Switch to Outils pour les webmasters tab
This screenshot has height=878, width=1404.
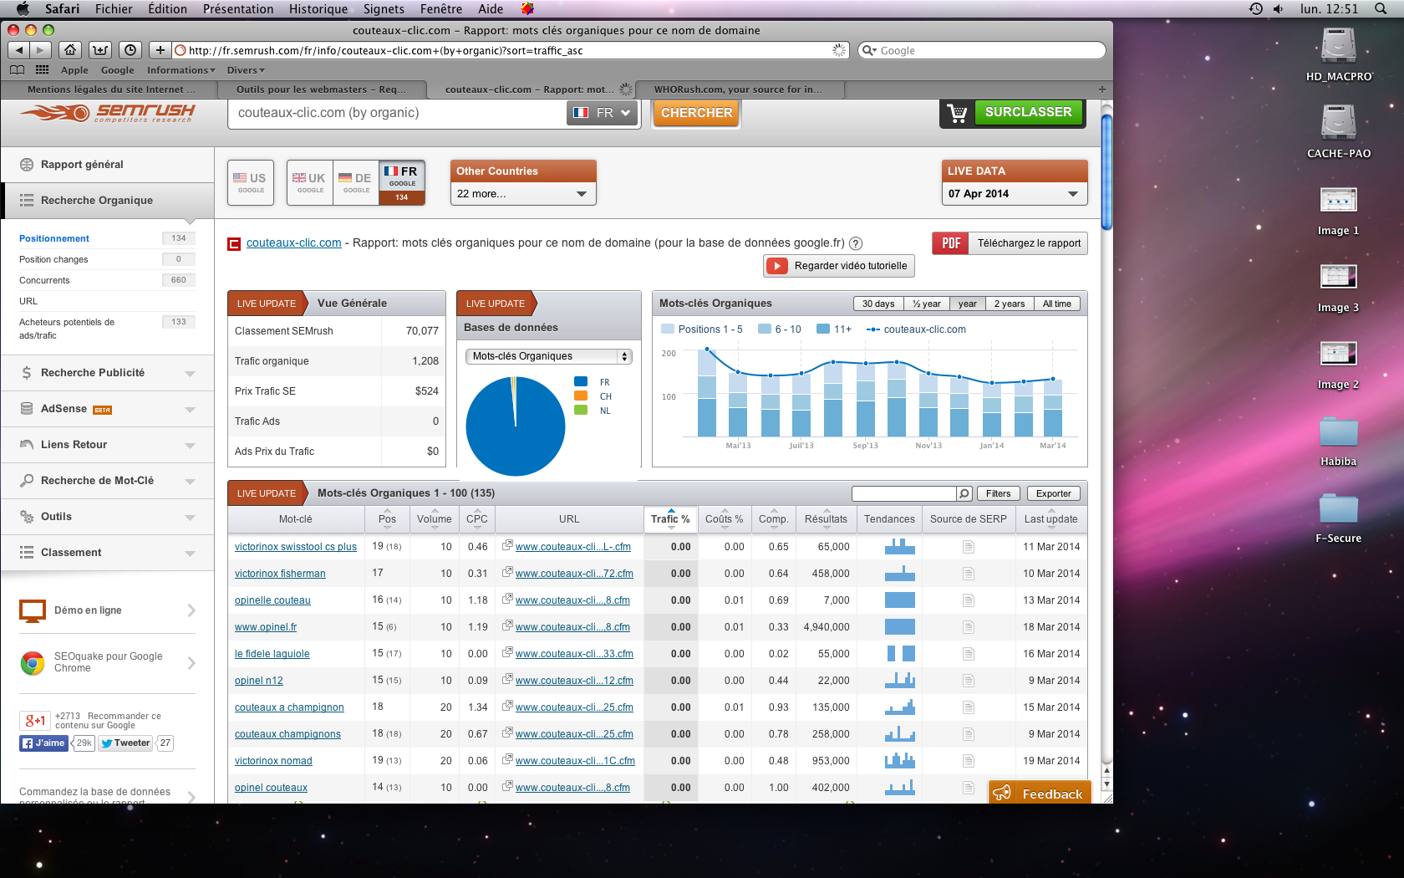tap(321, 89)
